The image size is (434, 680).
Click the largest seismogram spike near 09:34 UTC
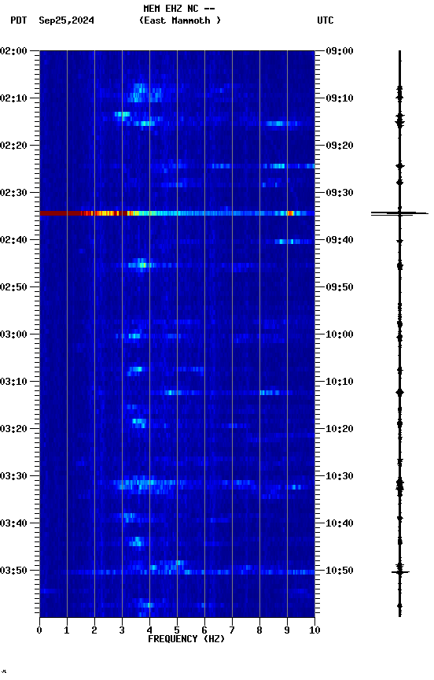[x=399, y=213]
